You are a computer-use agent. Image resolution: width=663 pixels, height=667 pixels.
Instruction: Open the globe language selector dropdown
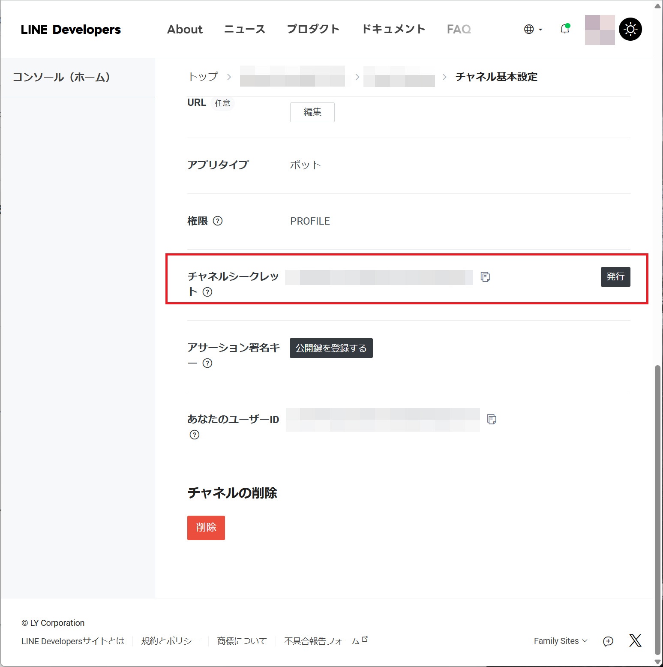(531, 29)
